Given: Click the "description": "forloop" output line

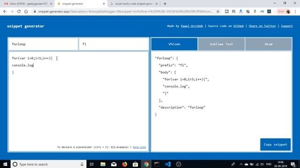Looking at the screenshot, I should (182, 107).
